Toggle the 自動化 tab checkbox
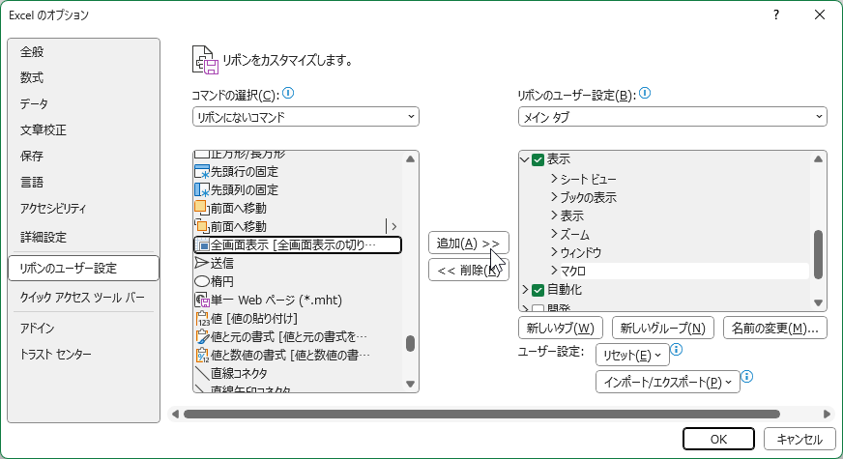 [538, 289]
